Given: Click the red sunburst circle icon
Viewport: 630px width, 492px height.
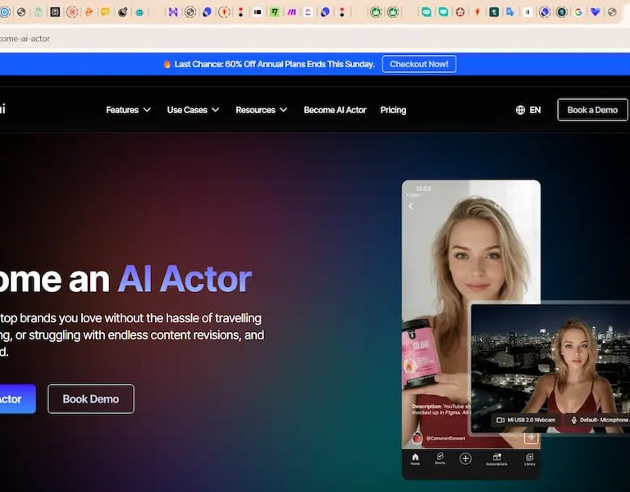Looking at the screenshot, I should (72, 12).
